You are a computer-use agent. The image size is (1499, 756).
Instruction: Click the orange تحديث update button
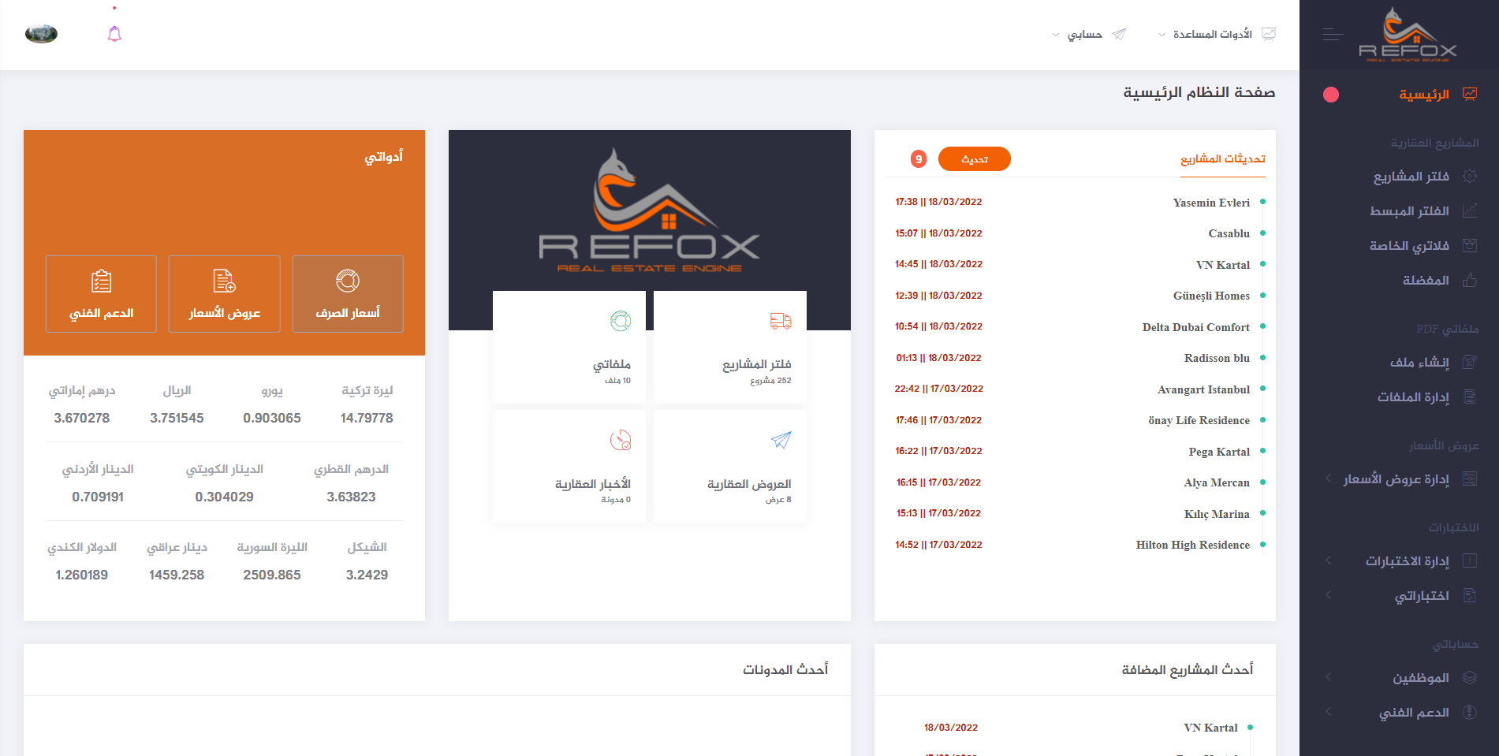[974, 159]
